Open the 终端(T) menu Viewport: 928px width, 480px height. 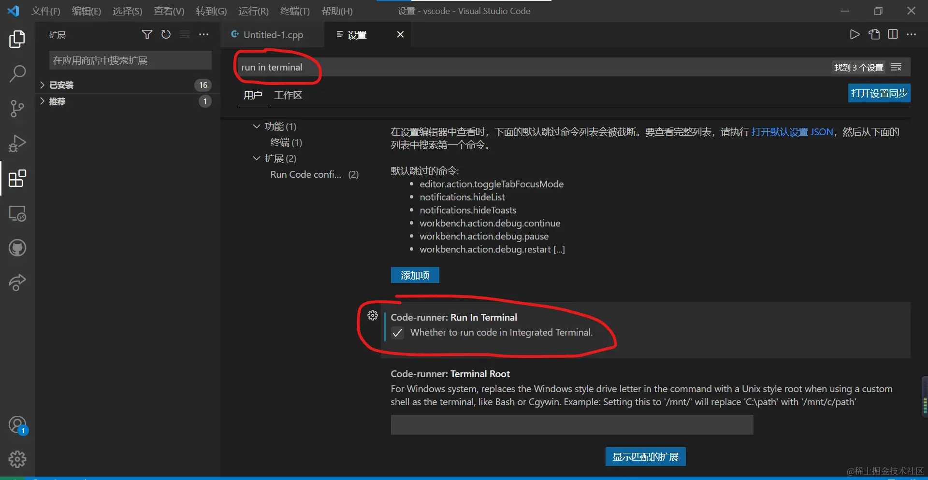click(295, 11)
